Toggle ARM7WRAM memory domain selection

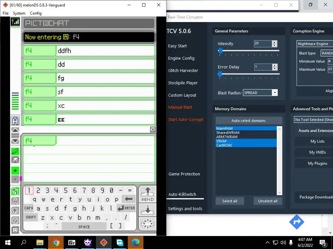(x=246, y=137)
